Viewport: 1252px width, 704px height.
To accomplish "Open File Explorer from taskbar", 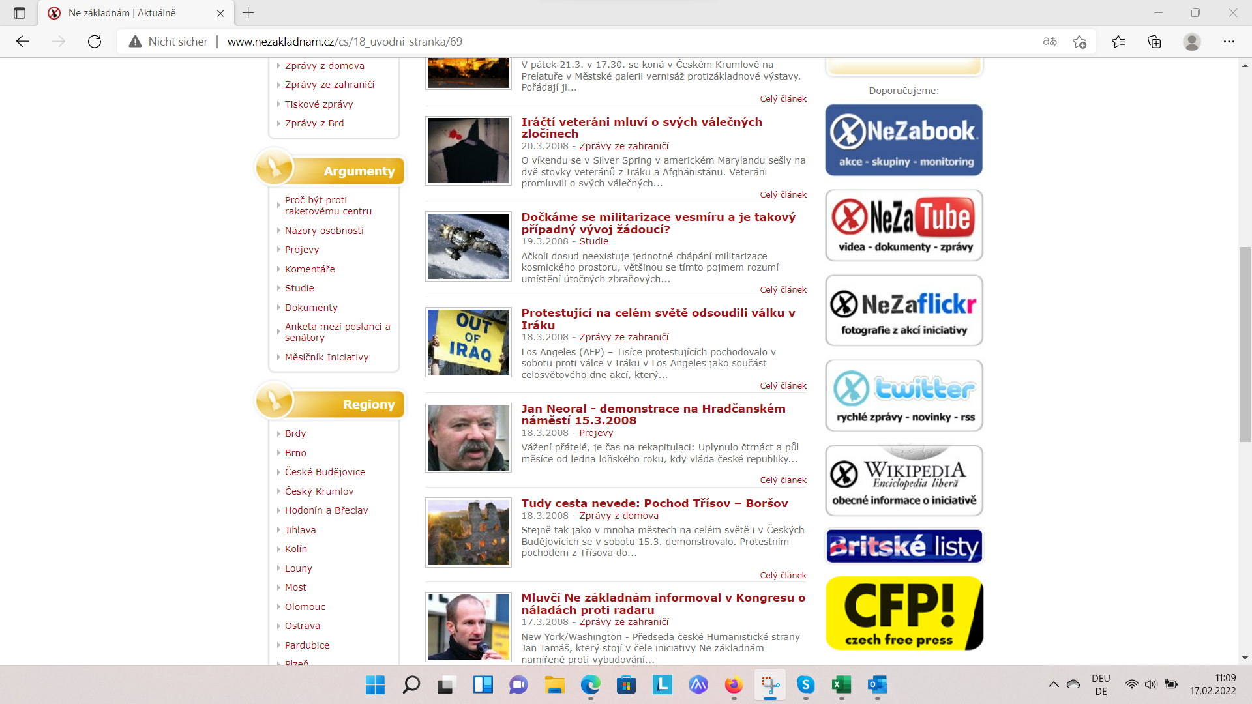I will pos(554,684).
